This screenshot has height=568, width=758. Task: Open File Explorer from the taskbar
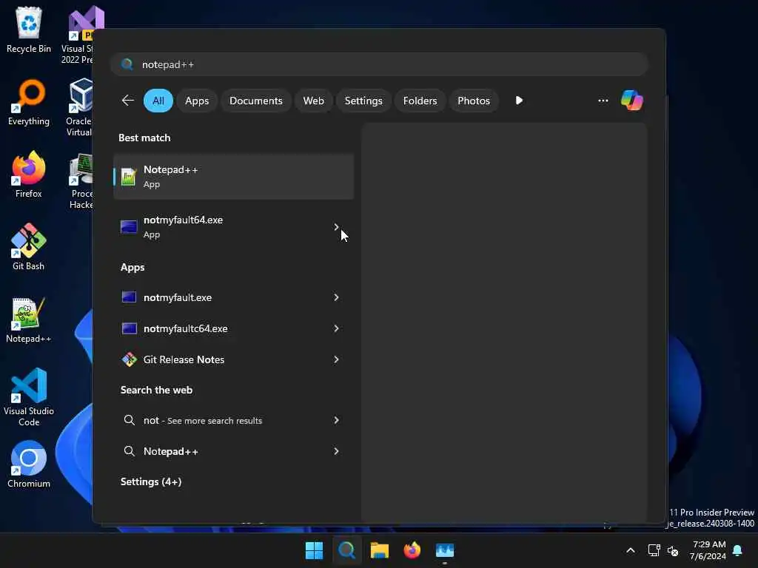coord(380,550)
